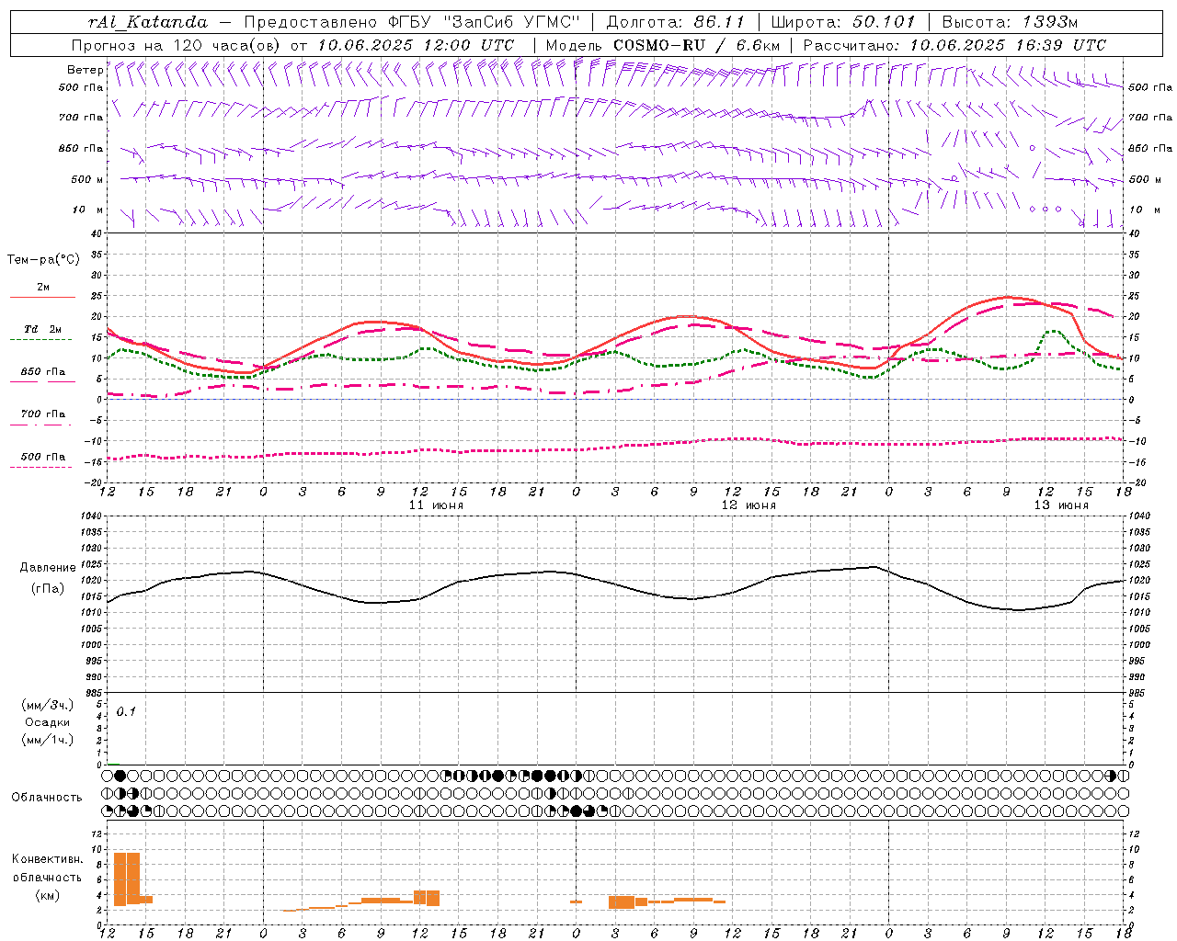Click the elevation value Высота: 1393м

[1010, 22]
